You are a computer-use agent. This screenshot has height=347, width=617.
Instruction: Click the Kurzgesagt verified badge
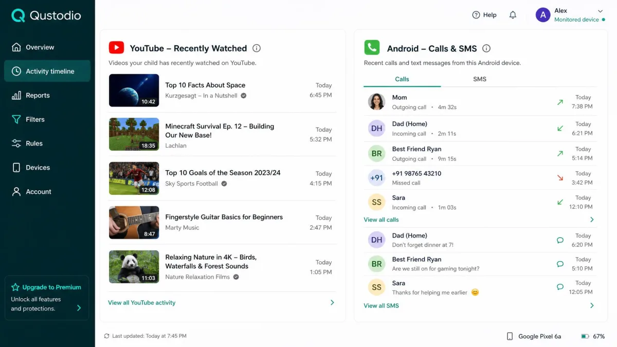pos(244,96)
